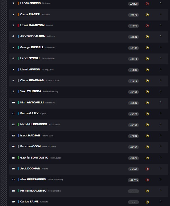
Task: Click the medium tyre icon for Kimi Antonelli
Action: [x=147, y=103]
